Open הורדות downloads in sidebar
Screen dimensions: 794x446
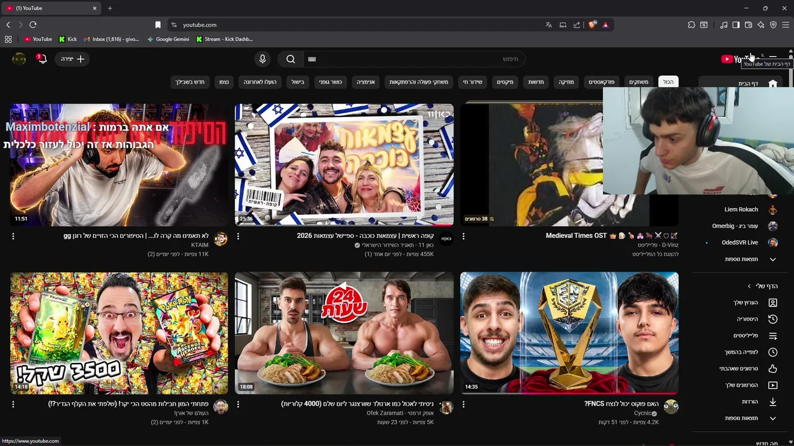(741, 402)
